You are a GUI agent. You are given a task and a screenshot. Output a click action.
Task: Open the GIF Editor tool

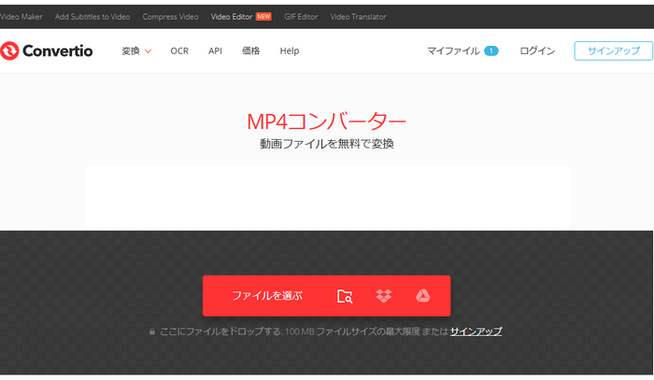pos(303,17)
